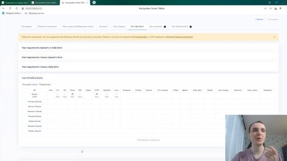
Task: Toggle the ЖК checkbox in the Фонбет Live row
Action: coord(65,94)
